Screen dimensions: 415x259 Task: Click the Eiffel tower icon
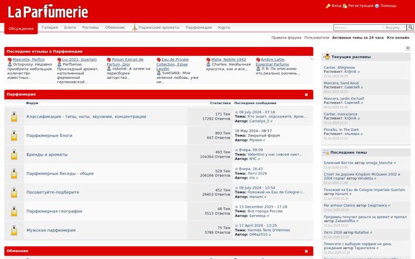(x=135, y=27)
